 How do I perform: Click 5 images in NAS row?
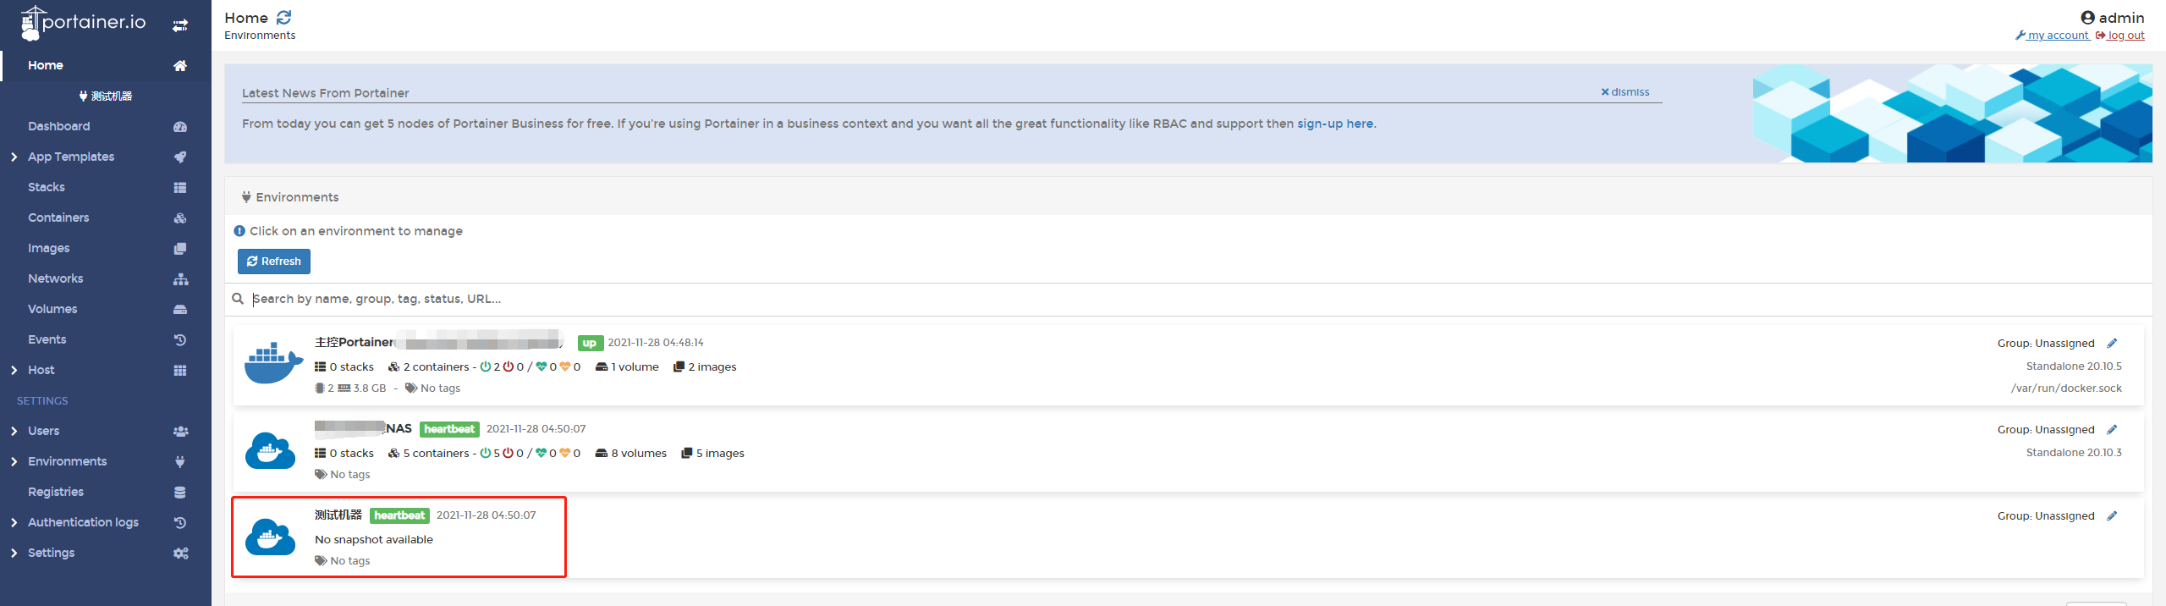(x=713, y=453)
